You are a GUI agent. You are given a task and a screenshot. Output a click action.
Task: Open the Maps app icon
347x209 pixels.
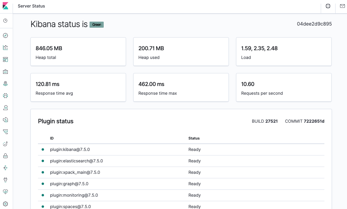click(x=5, y=83)
